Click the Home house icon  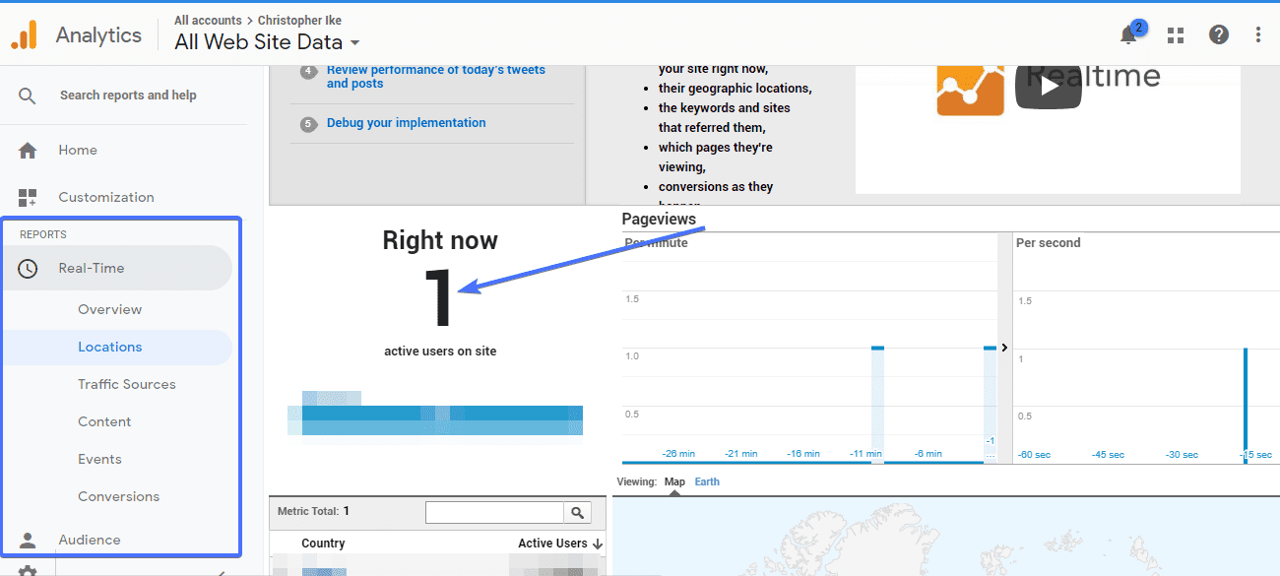[28, 150]
